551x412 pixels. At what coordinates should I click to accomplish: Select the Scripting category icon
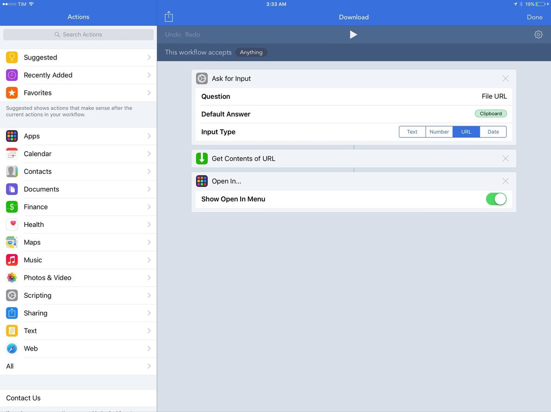[11, 295]
